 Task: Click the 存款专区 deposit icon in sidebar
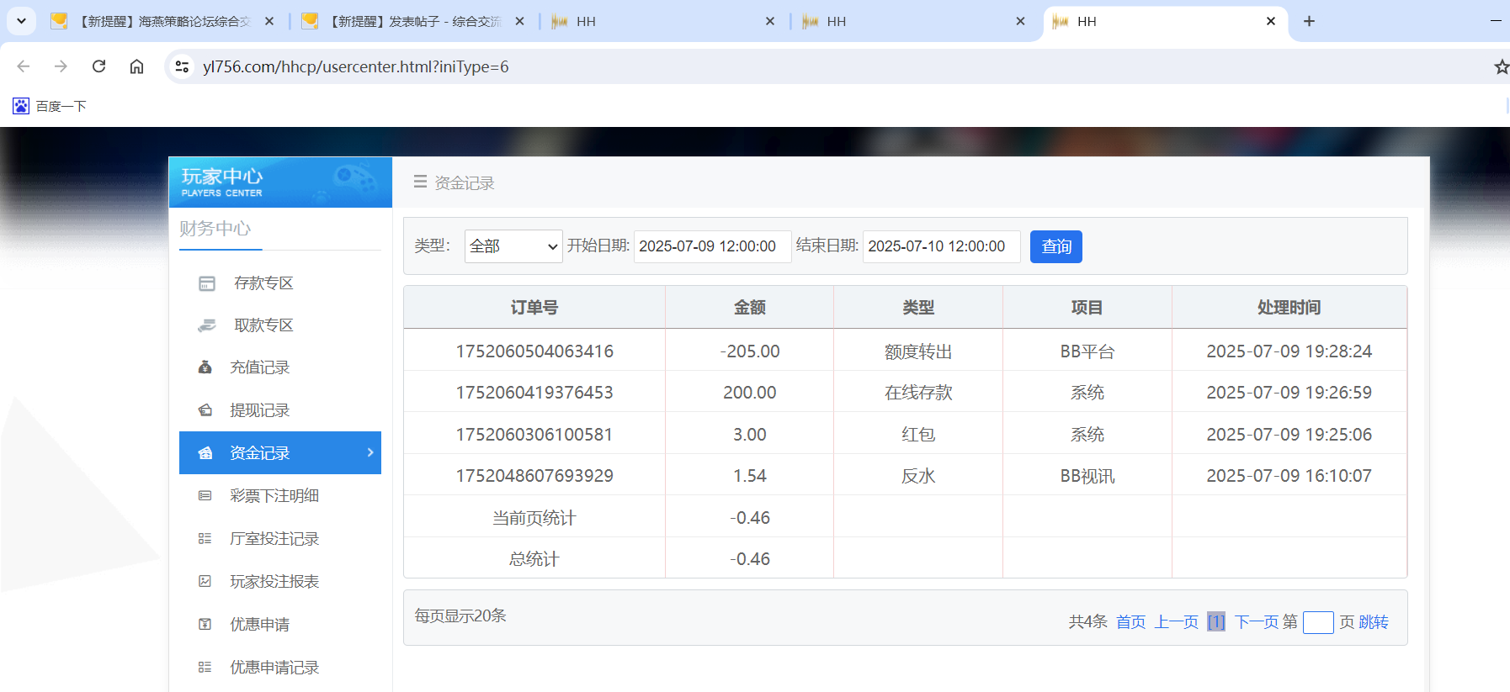pyautogui.click(x=207, y=283)
